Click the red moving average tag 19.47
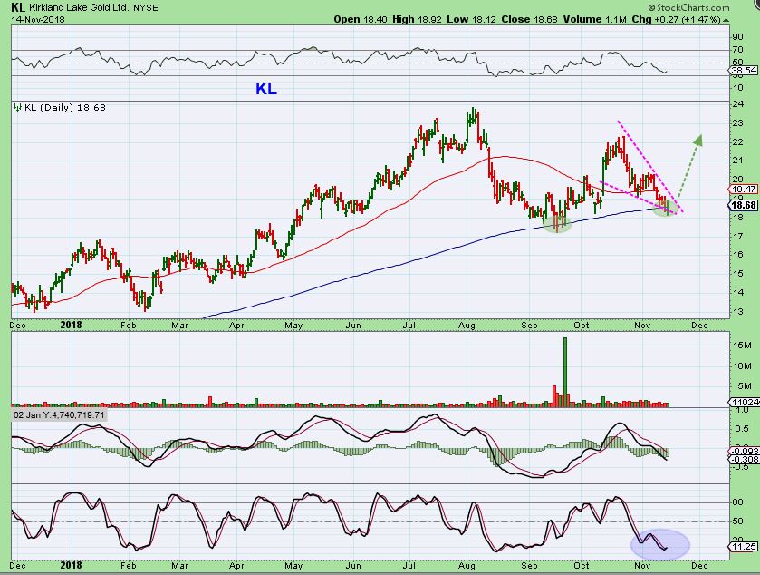 tap(744, 190)
